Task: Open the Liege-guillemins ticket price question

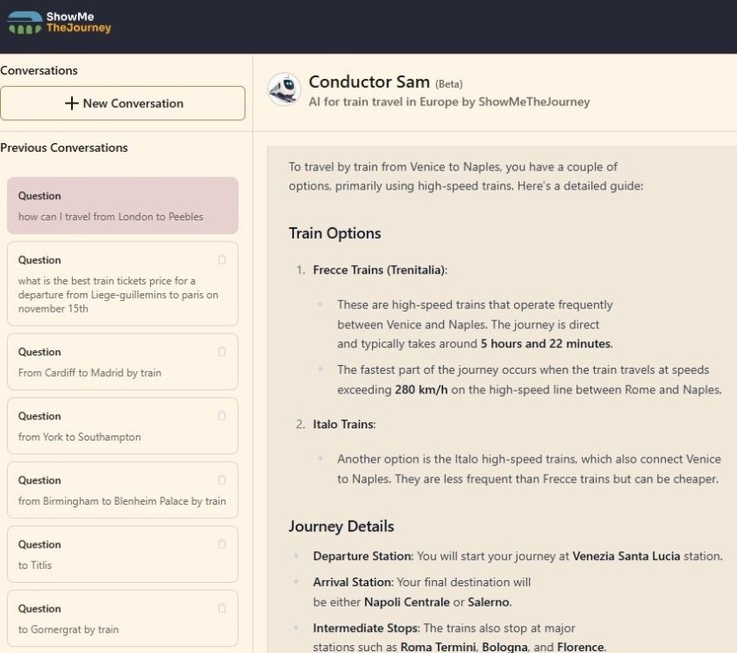Action: 118,295
